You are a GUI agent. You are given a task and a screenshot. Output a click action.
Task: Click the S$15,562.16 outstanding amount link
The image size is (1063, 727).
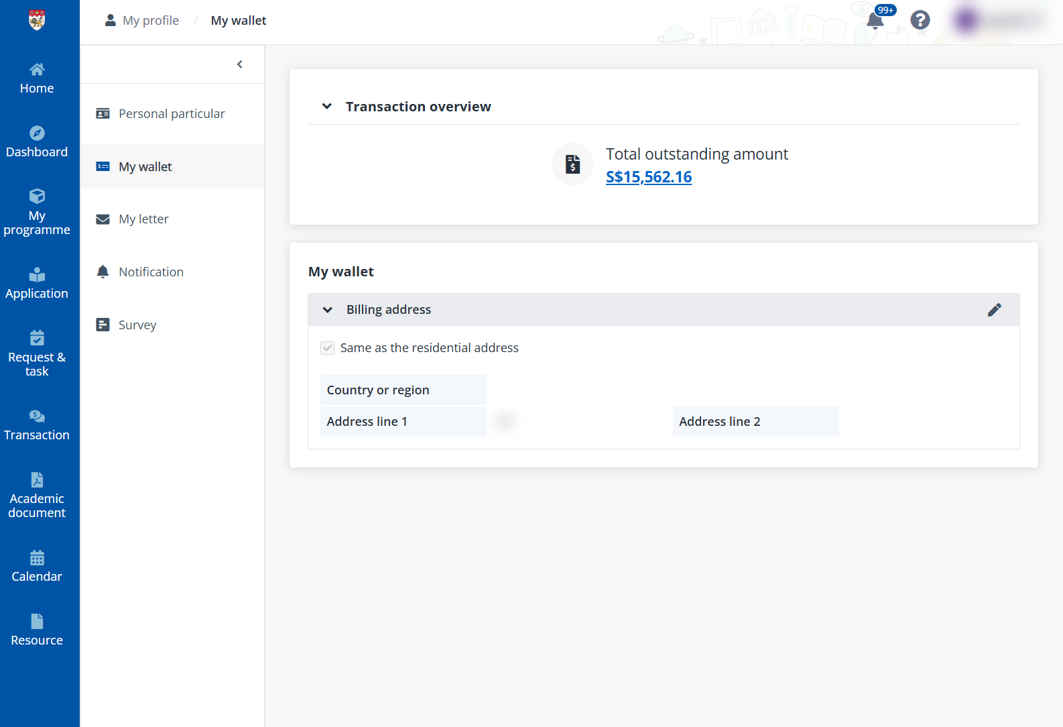click(648, 177)
